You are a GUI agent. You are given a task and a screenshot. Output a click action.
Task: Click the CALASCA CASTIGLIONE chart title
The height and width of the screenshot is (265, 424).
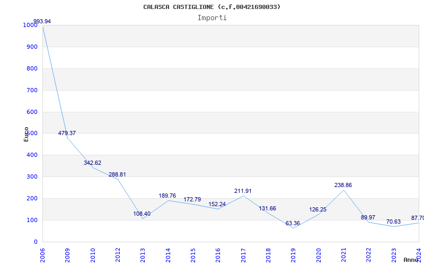tap(211, 7)
